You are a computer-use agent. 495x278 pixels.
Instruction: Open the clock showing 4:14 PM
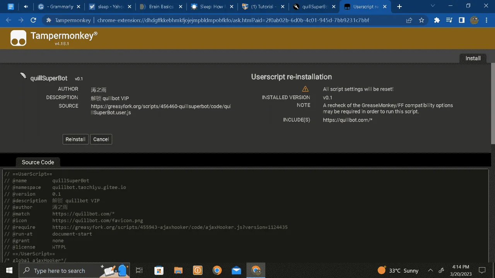[460, 270]
